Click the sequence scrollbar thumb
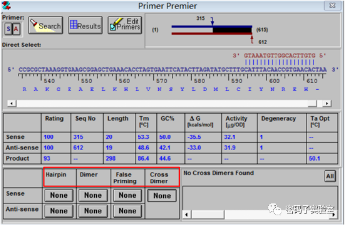Image resolution: width=345 pixels, height=225 pixels. pyautogui.click(x=312, y=103)
